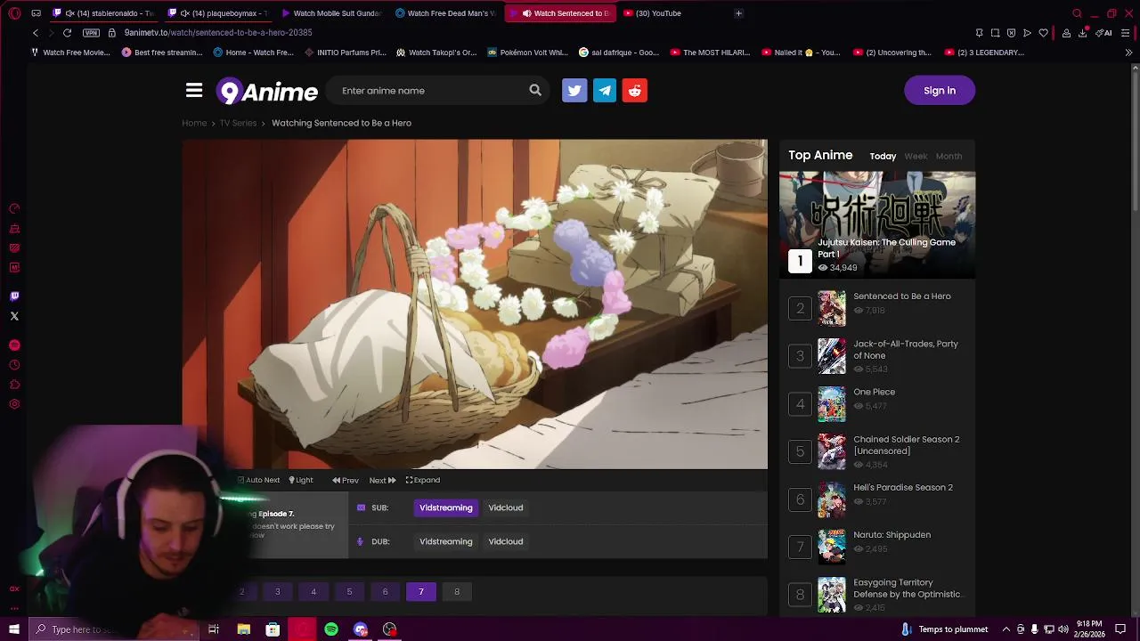1140x641 pixels.
Task: Toggle the Auto Next option
Action: click(x=258, y=480)
